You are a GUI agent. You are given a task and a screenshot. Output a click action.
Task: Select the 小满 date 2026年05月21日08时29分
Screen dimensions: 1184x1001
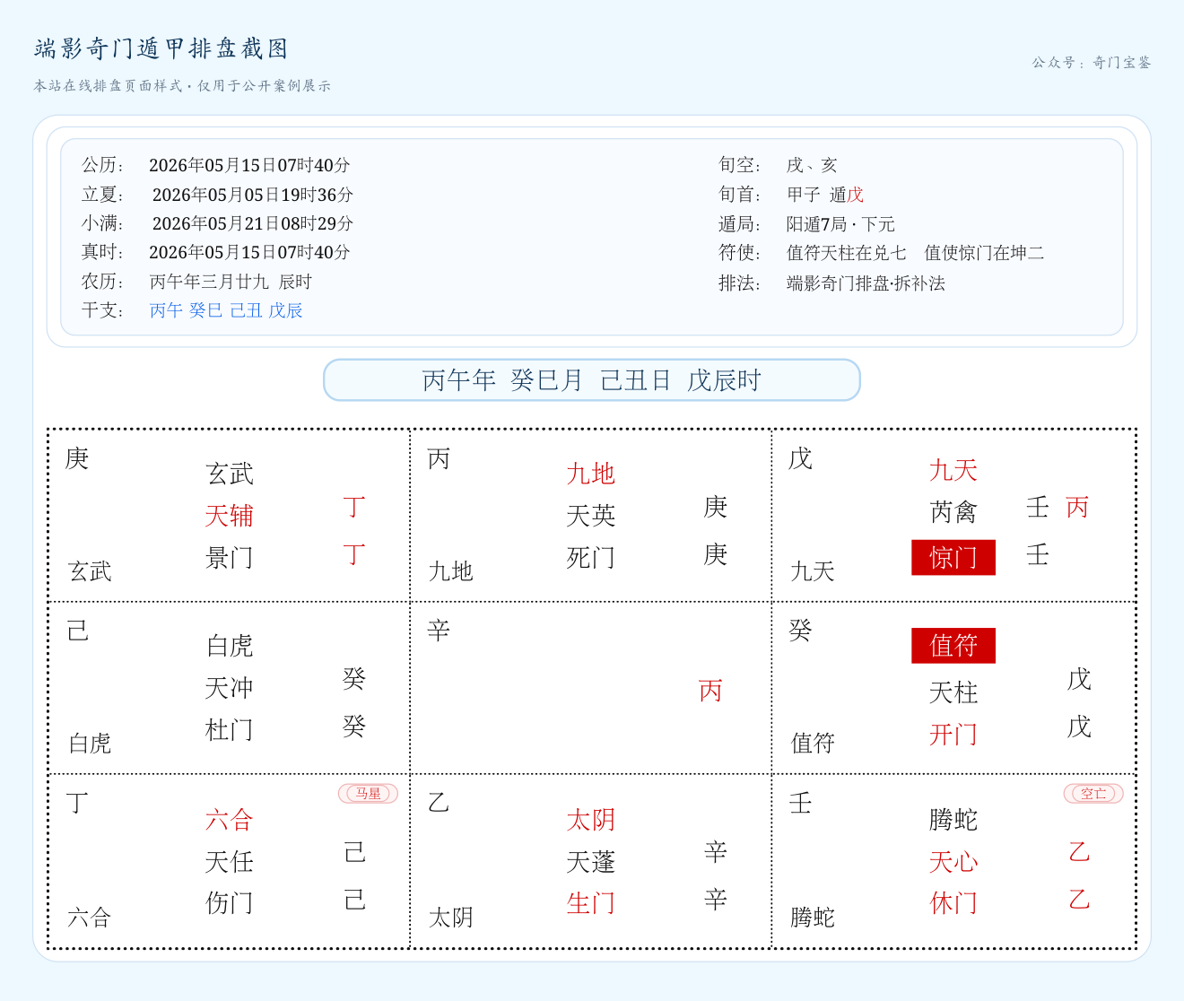coord(253,223)
